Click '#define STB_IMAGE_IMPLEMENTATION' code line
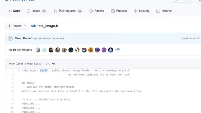201x113 pixels. [51, 87]
